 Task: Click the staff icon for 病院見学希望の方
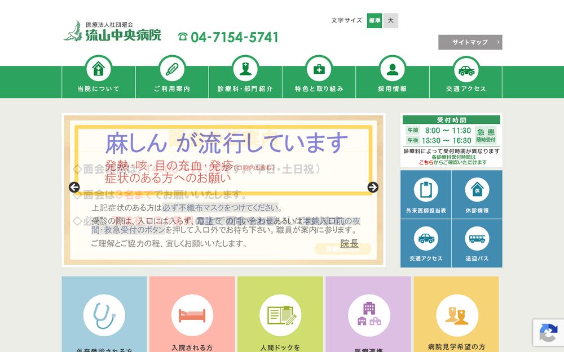[457, 315]
